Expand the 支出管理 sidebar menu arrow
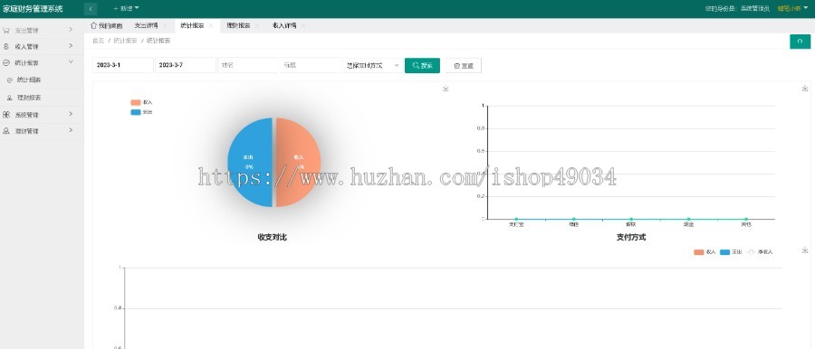 click(71, 30)
